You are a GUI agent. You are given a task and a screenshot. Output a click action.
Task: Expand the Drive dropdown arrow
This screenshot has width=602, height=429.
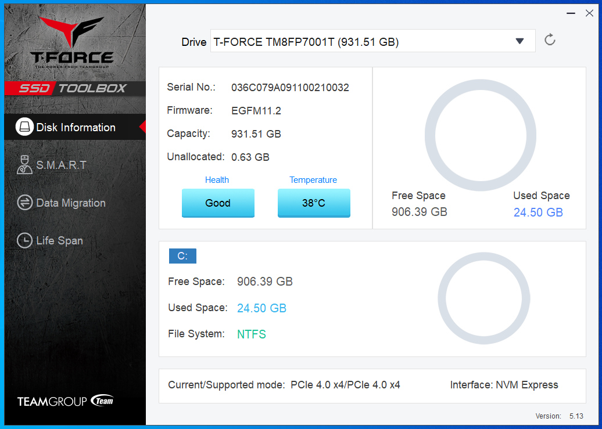click(x=519, y=41)
